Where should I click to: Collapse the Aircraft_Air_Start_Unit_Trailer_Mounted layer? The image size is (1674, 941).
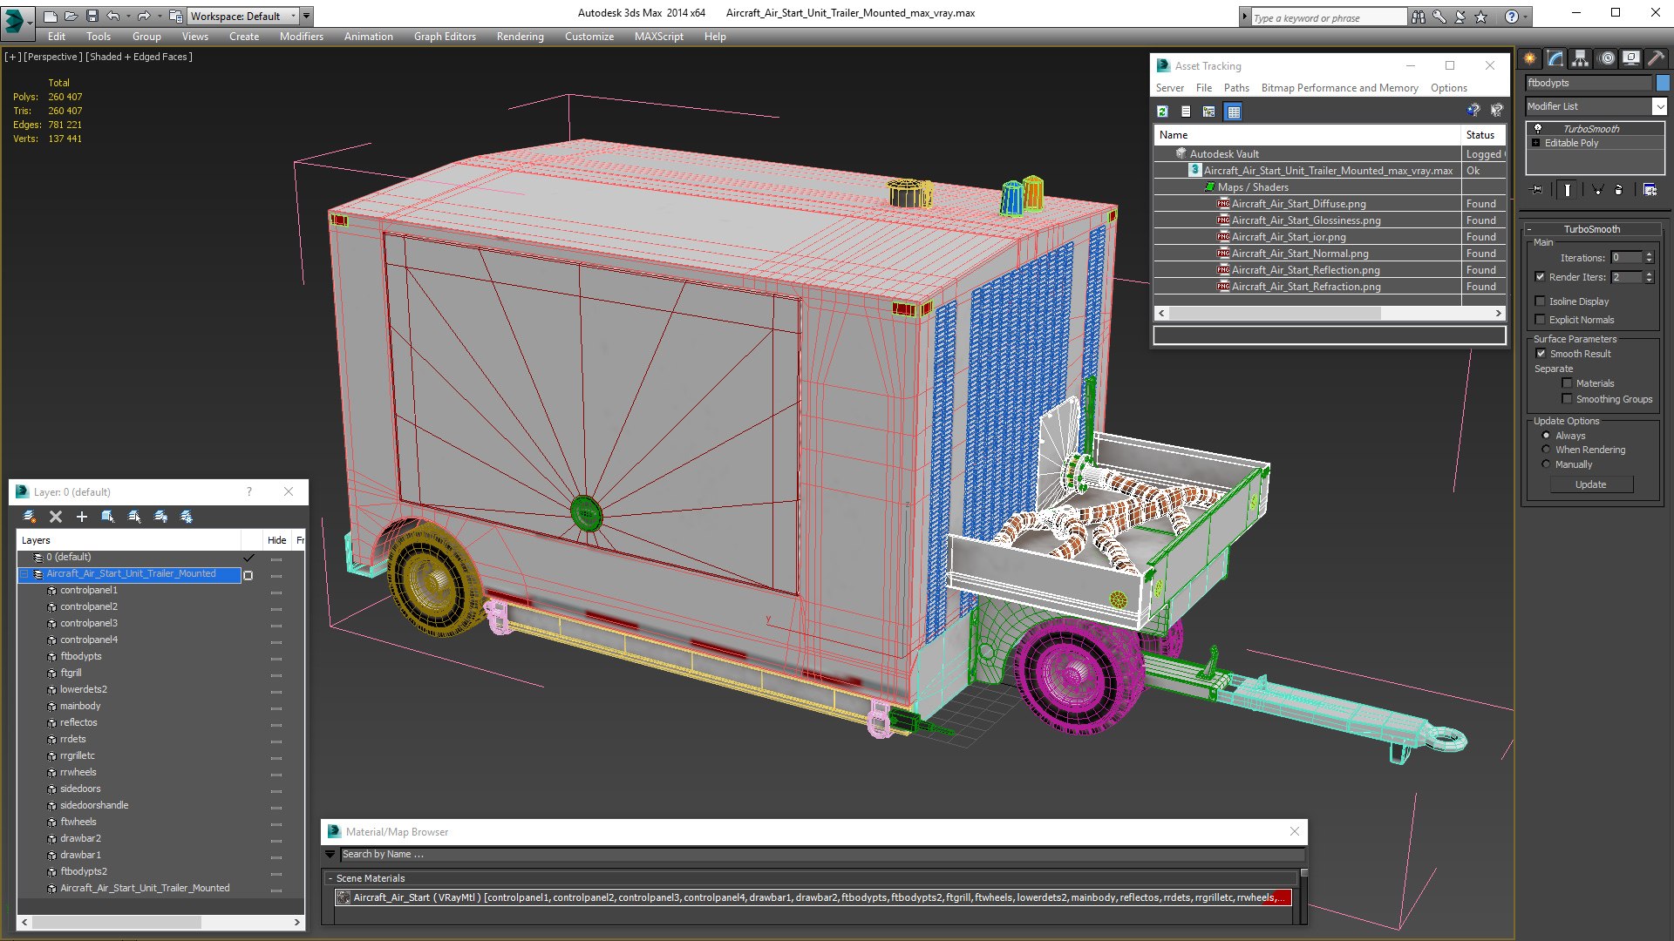click(x=25, y=574)
